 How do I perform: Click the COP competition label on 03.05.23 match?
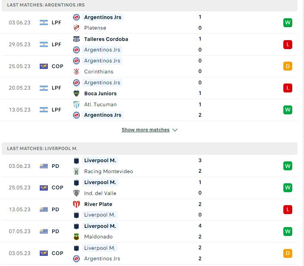tap(58, 253)
